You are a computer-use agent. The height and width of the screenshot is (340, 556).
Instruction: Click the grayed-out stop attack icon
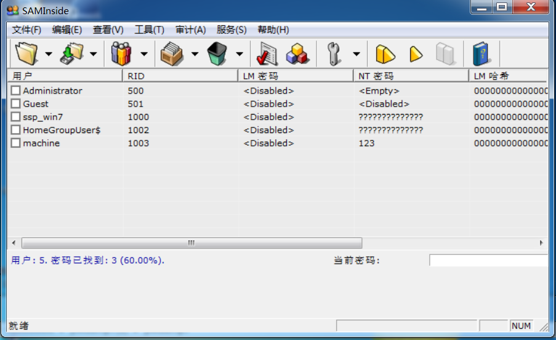(x=445, y=54)
